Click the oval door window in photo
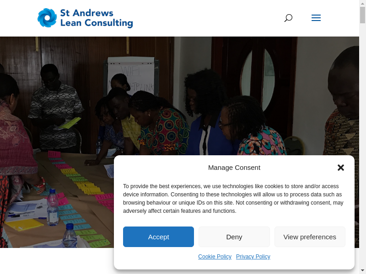 coord(258,79)
